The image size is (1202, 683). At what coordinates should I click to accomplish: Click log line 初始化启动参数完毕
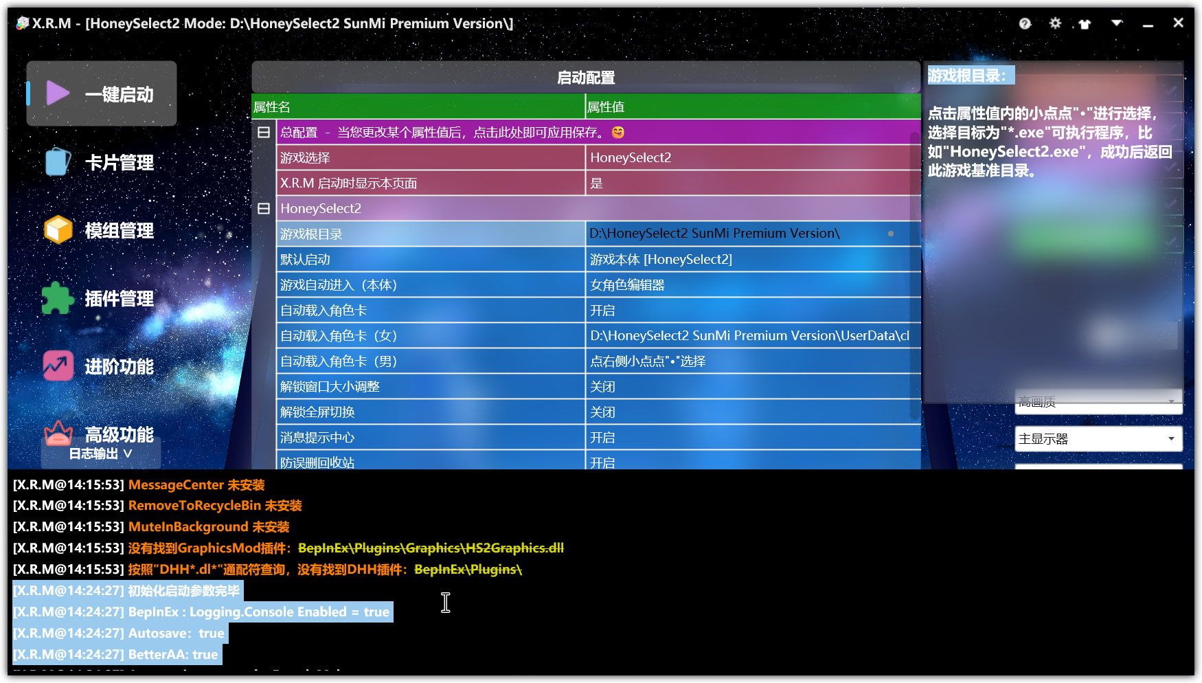point(127,590)
